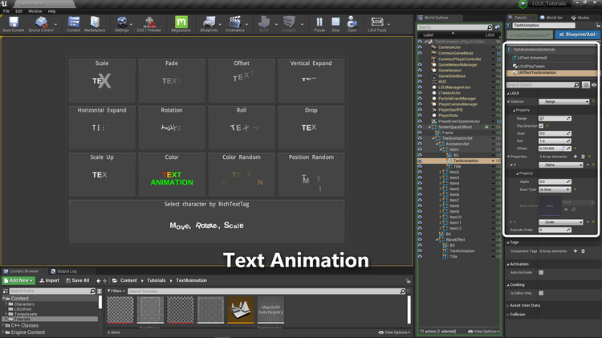The image size is (602, 338).
Task: Click the World Outliner search magnifier icon
Action: (x=490, y=27)
